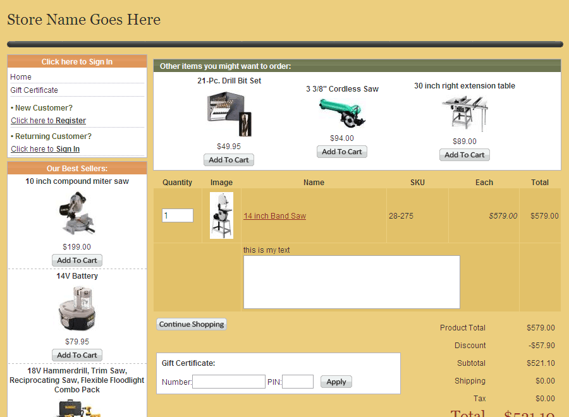The height and width of the screenshot is (417, 569).
Task: Click the gift certificate PIN field
Action: (297, 382)
